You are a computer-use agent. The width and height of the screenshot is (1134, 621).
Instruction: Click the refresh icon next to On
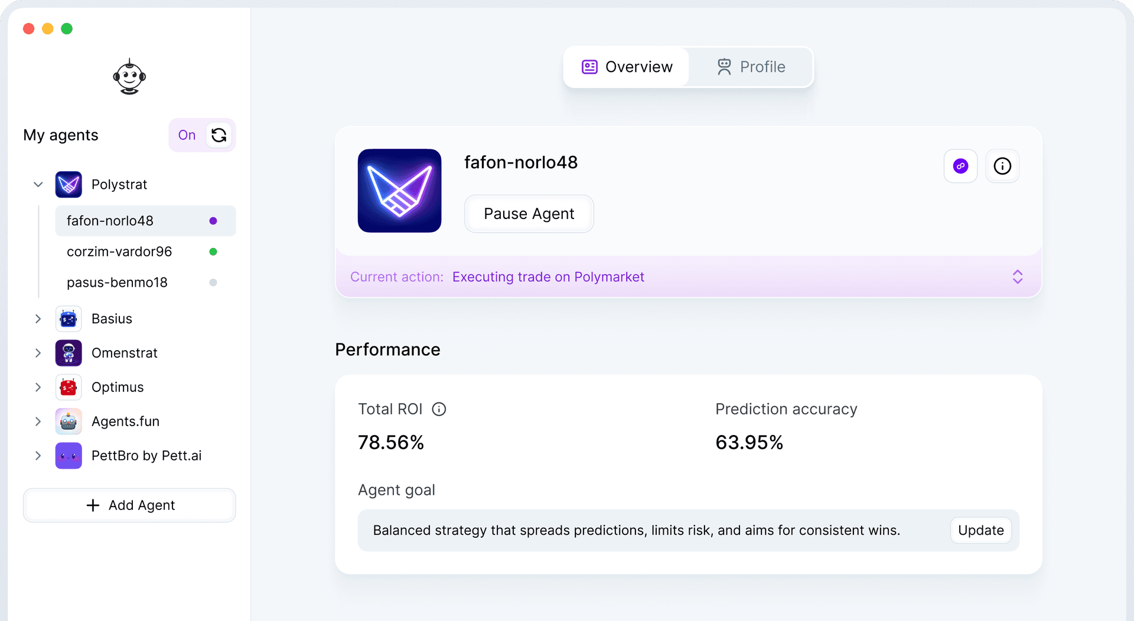[x=219, y=135]
